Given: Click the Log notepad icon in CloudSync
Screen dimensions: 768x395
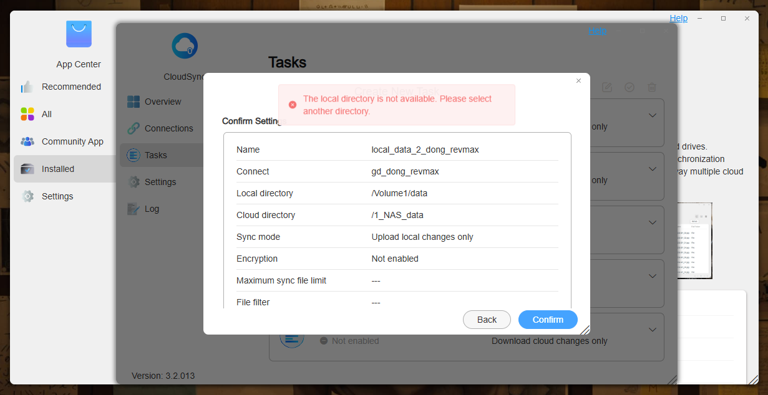Looking at the screenshot, I should click(134, 209).
